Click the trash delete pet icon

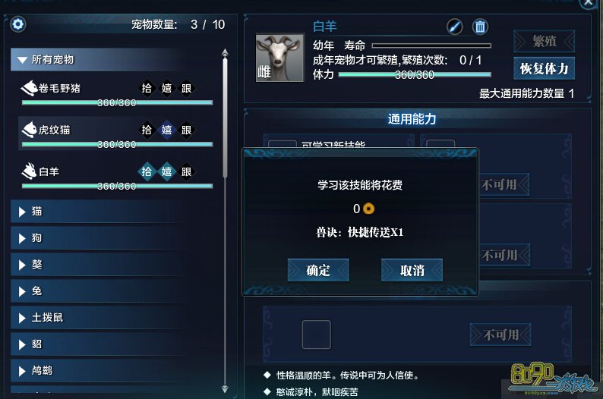coord(480,27)
